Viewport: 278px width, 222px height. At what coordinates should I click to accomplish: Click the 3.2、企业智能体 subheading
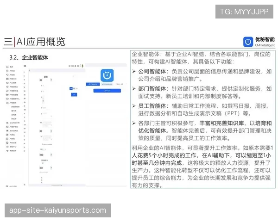tap(29, 57)
